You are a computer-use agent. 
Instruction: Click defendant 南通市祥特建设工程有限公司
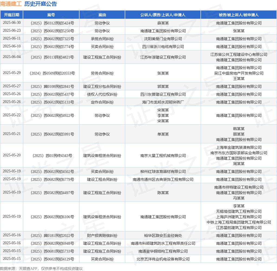point(239,187)
